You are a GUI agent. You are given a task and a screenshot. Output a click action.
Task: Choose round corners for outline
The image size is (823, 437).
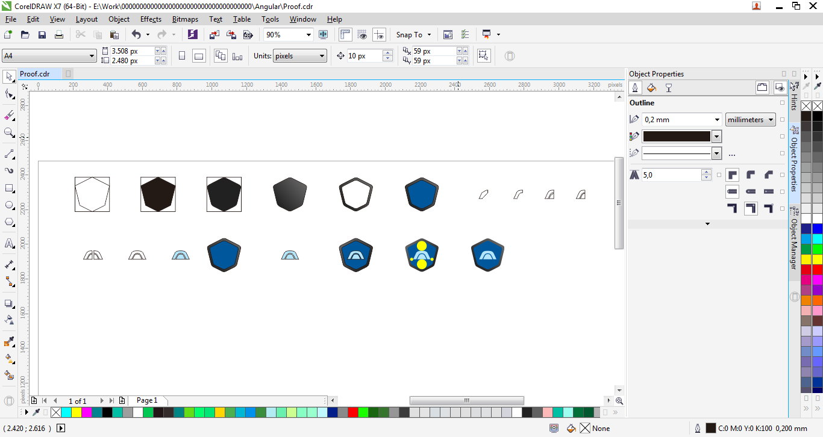751,175
